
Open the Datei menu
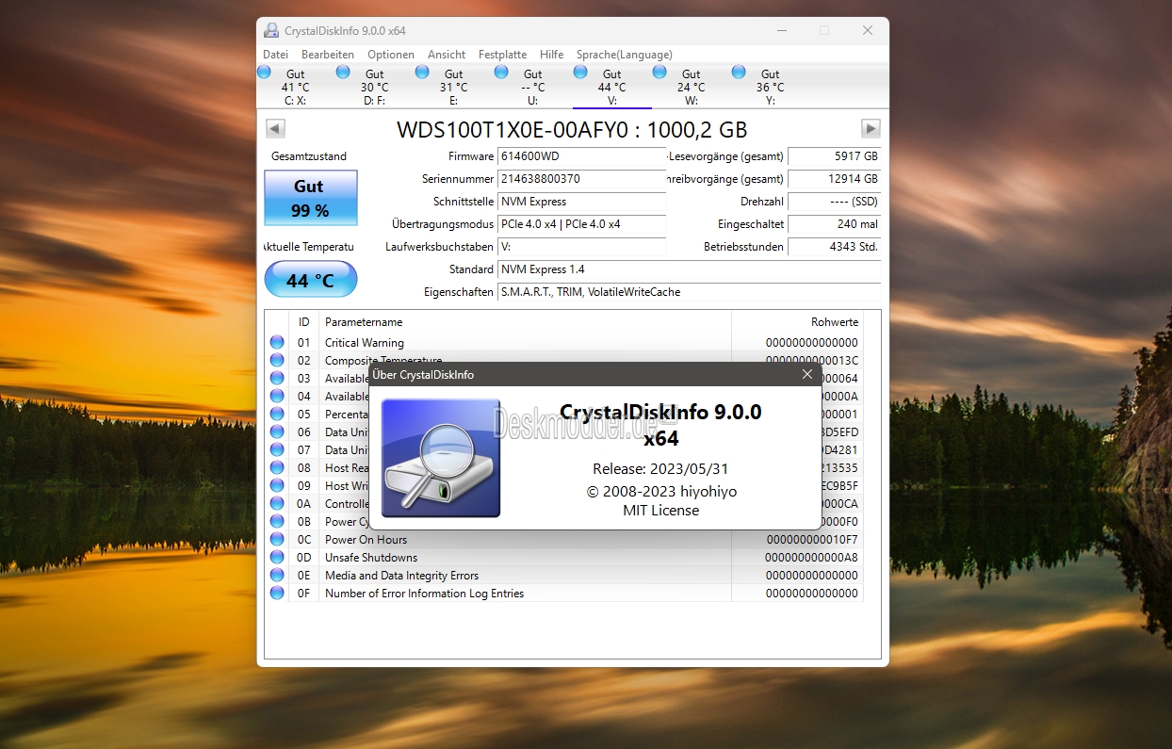pos(276,55)
